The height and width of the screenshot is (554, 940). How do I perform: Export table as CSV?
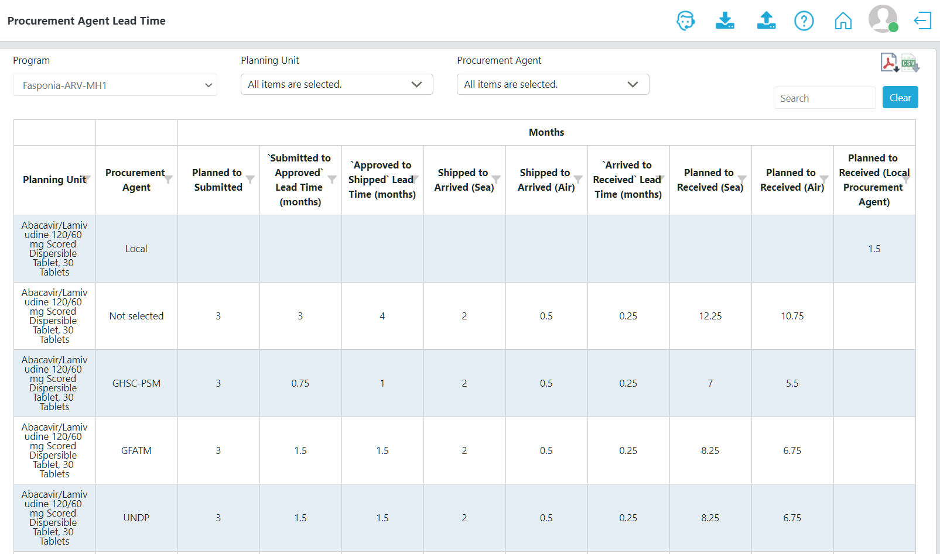(910, 63)
